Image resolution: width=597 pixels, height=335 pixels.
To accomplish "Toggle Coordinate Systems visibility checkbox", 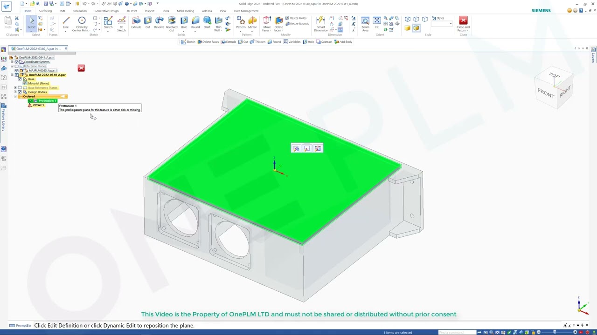I will click(16, 62).
